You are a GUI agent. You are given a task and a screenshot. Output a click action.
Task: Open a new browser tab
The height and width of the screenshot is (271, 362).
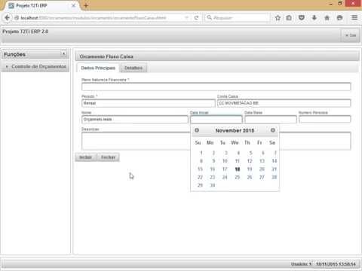[86, 5]
